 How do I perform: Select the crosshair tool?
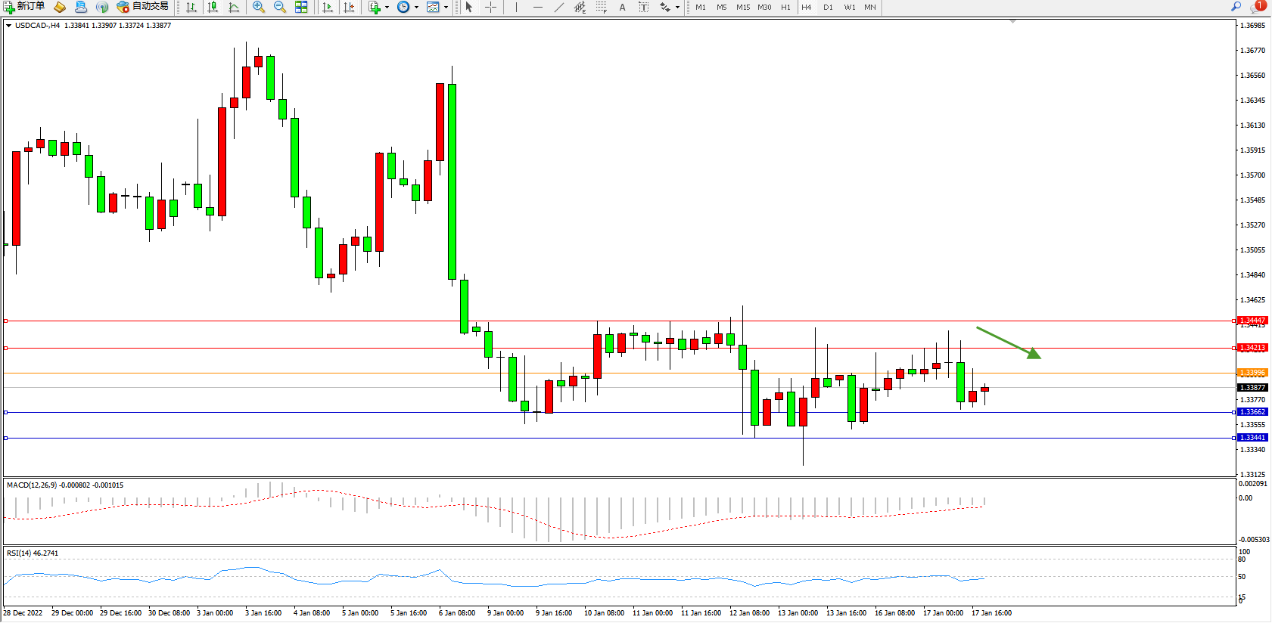[x=490, y=7]
